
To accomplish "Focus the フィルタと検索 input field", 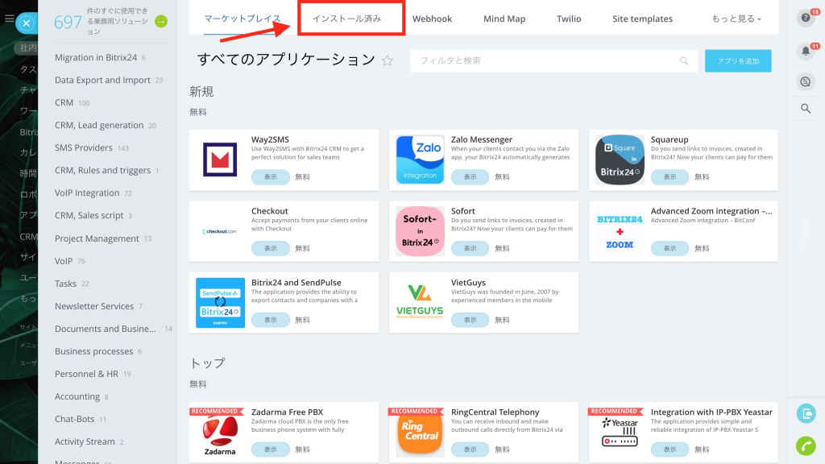I will pyautogui.click(x=554, y=60).
